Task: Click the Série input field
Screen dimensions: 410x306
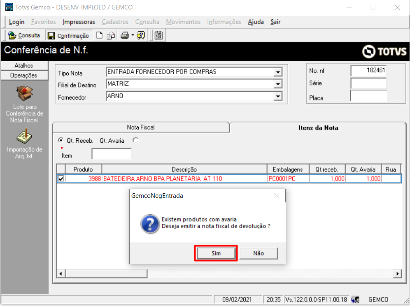Action: pyautogui.click(x=368, y=83)
